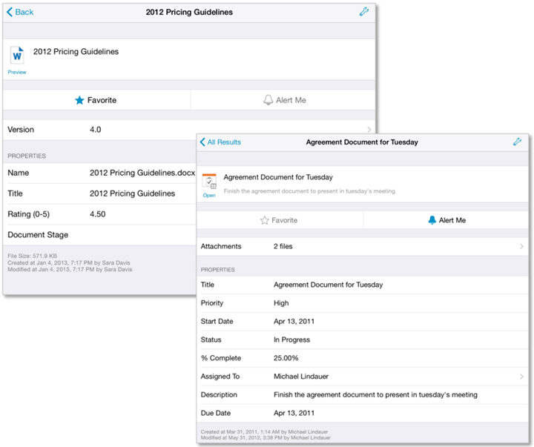The image size is (534, 447).
Task: Open the Word document icon for 2012 Pricing Guidelines
Action: (x=16, y=55)
